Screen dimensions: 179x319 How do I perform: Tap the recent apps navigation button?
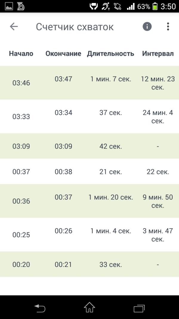139,308
